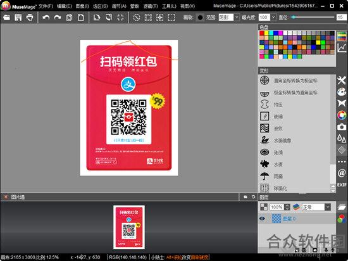Open the 滤镜(T) menu
This screenshot has width=348, height=261.
151,6
